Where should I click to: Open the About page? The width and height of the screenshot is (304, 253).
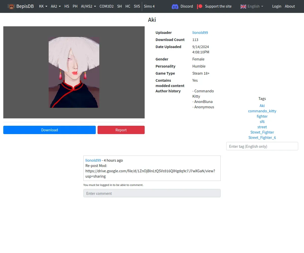tap(290, 6)
